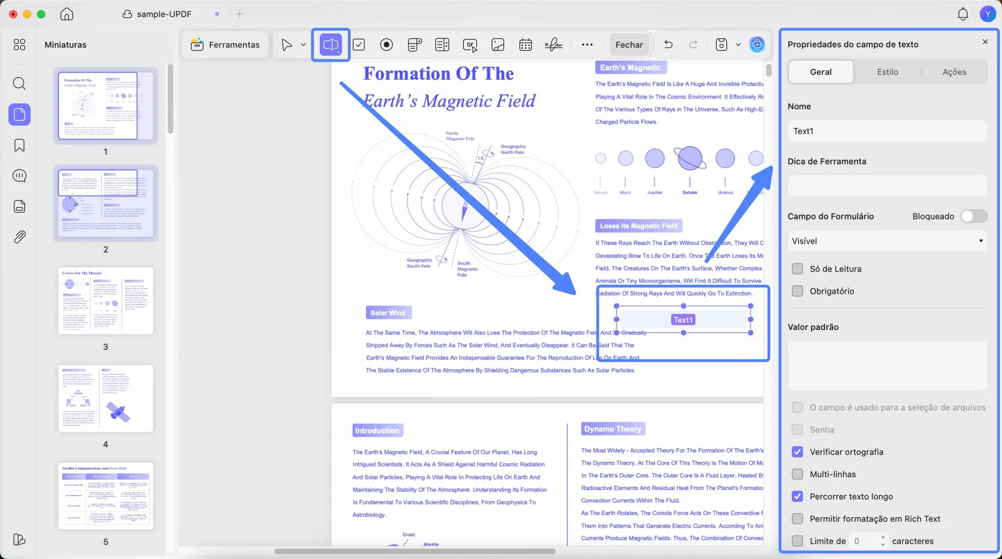Select the list box form tool
Image resolution: width=1002 pixels, height=559 pixels.
(442, 45)
